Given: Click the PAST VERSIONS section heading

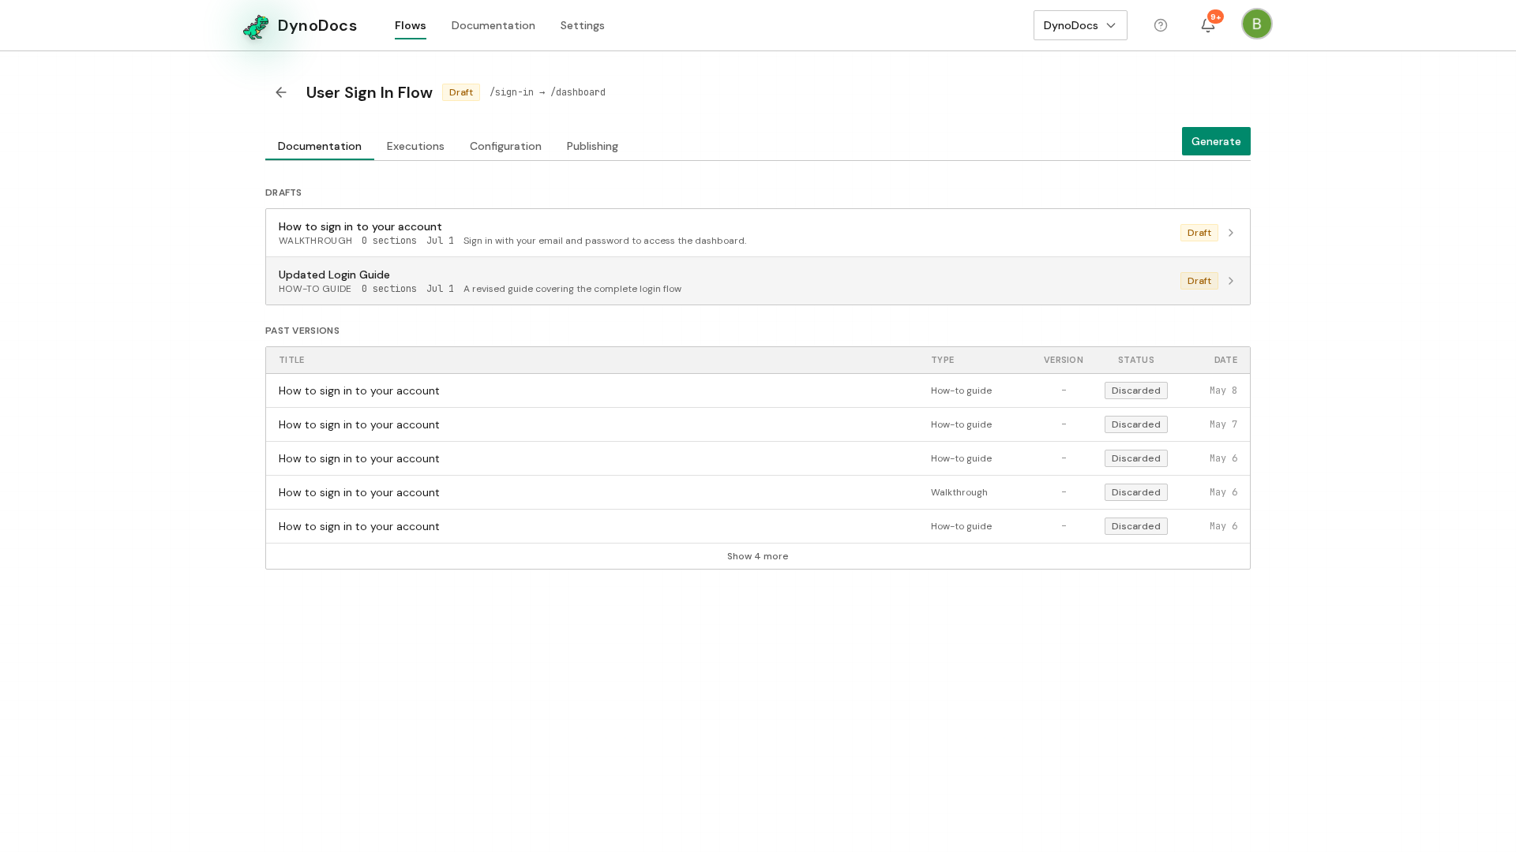Looking at the screenshot, I should pos(302,331).
